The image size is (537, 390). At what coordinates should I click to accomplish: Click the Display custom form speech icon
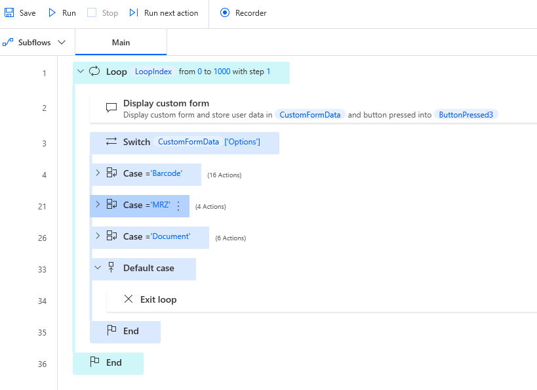tap(111, 108)
